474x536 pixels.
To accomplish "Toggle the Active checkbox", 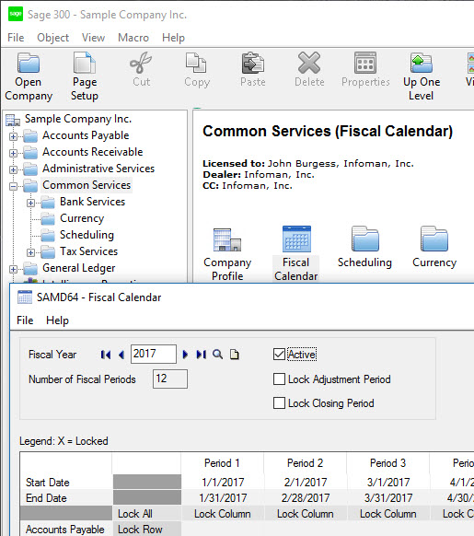I will click(x=279, y=355).
